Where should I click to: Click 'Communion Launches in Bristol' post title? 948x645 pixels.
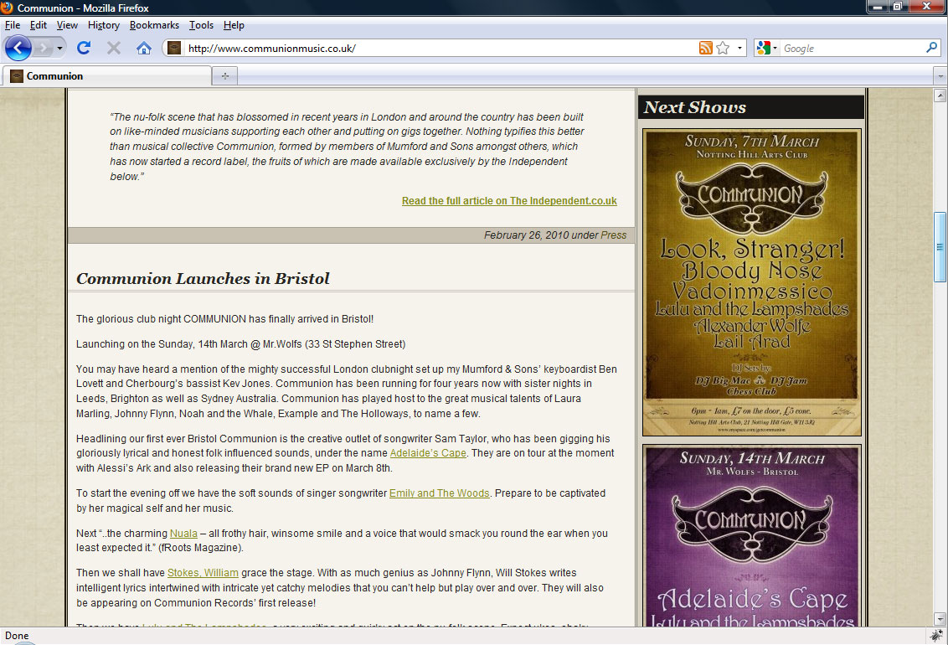(x=203, y=279)
